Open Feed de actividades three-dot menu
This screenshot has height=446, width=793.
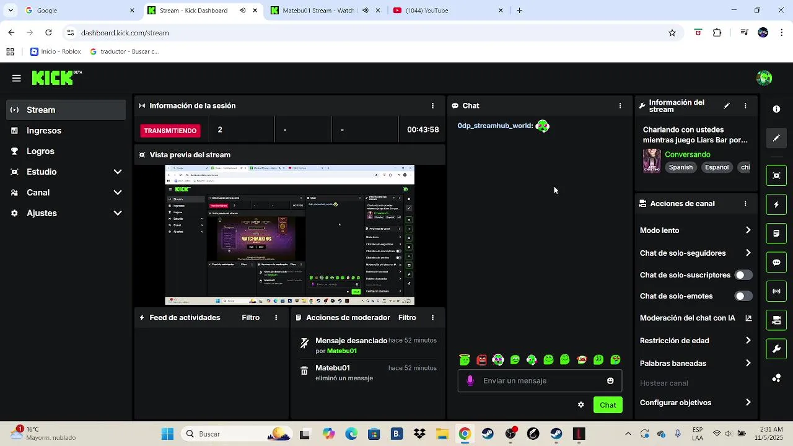click(x=276, y=318)
